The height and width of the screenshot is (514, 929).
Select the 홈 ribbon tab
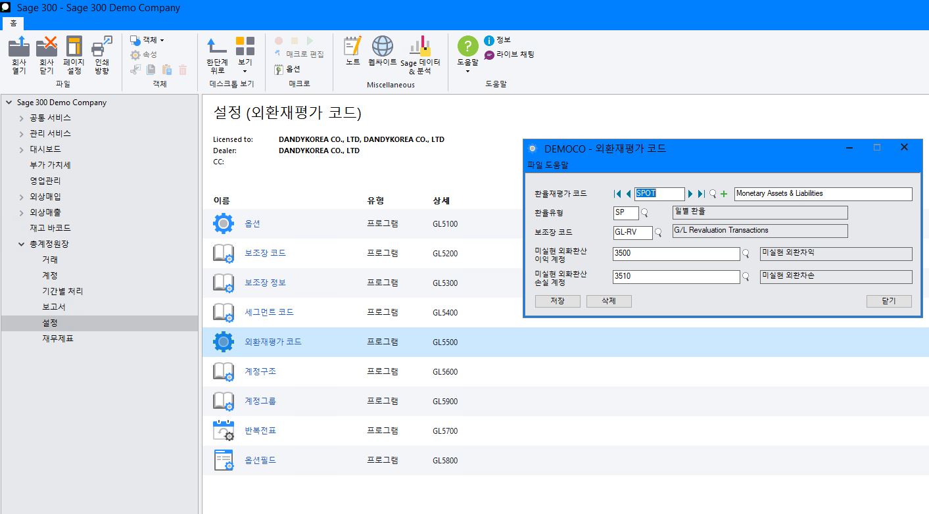tap(13, 23)
